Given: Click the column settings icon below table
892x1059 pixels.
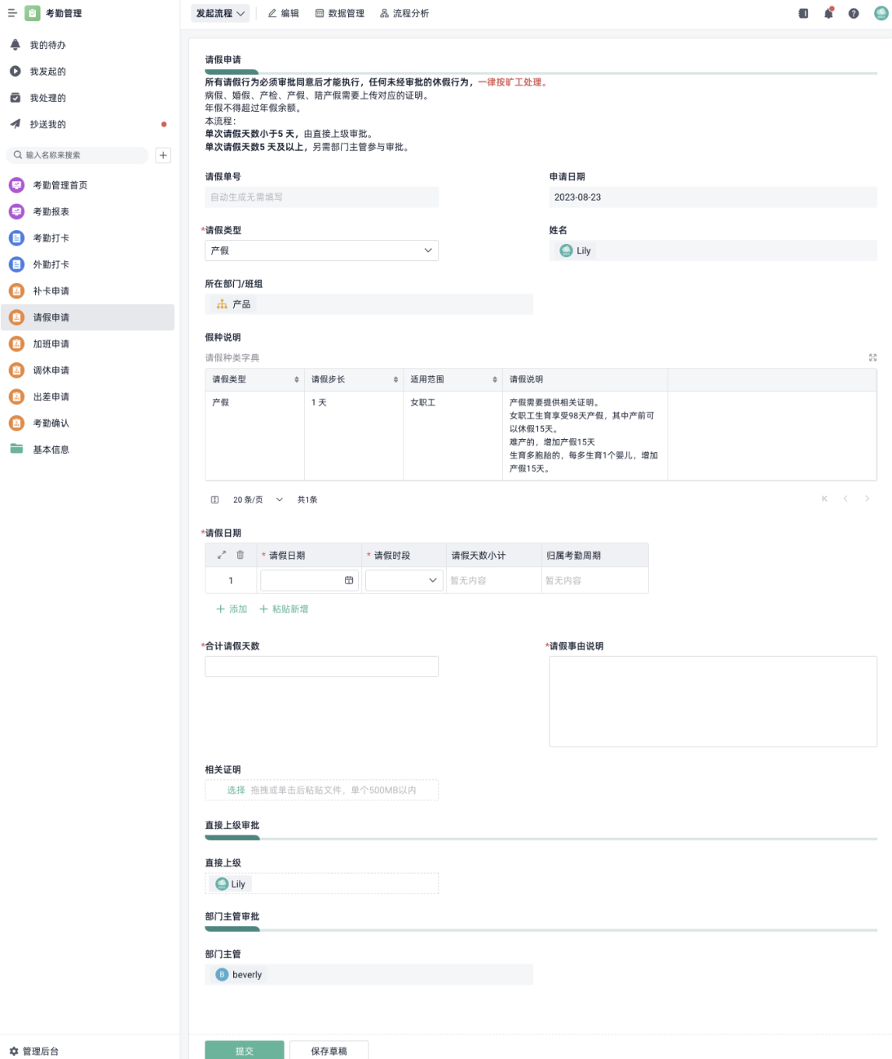Looking at the screenshot, I should click(214, 499).
